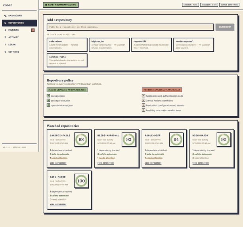
Task: Click '1 needs attention' in SANDBOX-FAILS card
Action: 59,158
